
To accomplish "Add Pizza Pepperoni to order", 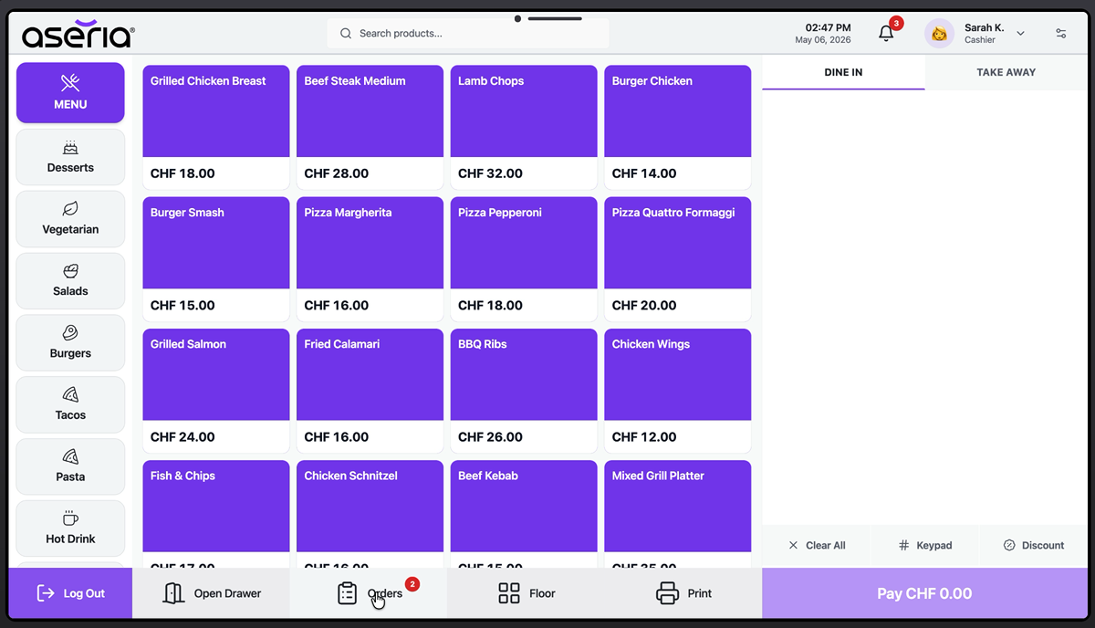I will (x=524, y=259).
